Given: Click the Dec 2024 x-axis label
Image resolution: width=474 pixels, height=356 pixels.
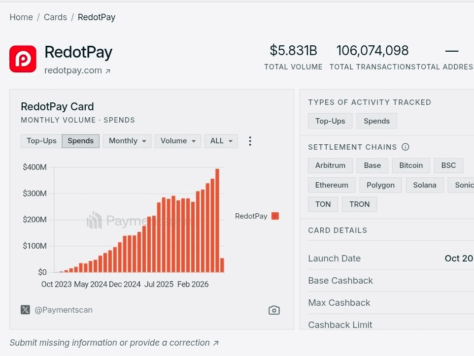Looking at the screenshot, I should point(125,285).
